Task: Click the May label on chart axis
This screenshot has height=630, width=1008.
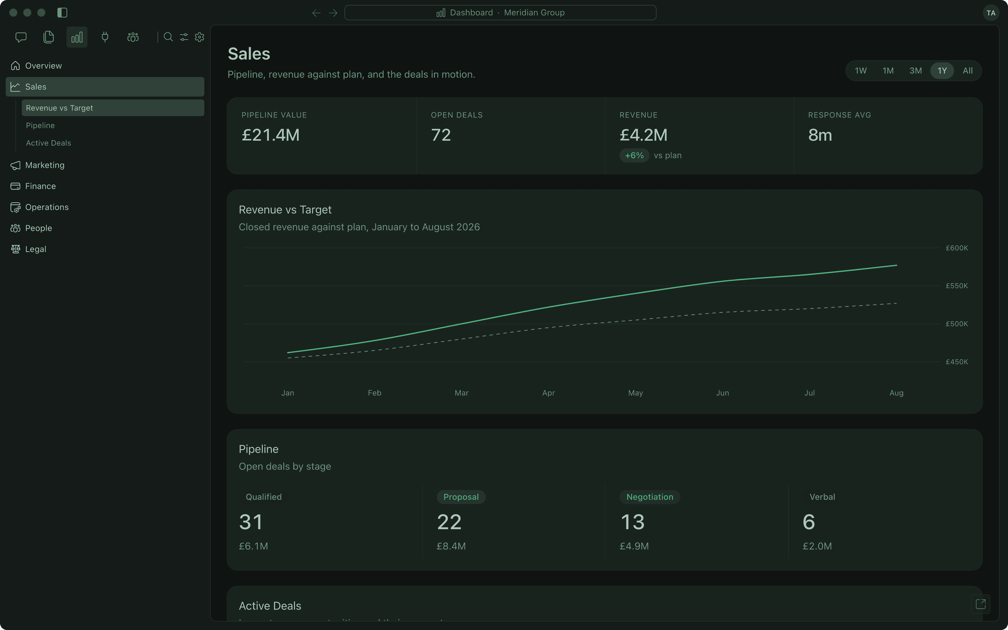Action: [x=636, y=393]
